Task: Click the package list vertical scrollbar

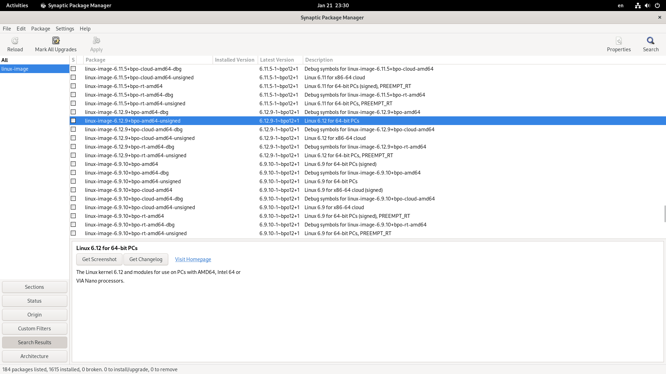Action: [x=665, y=214]
